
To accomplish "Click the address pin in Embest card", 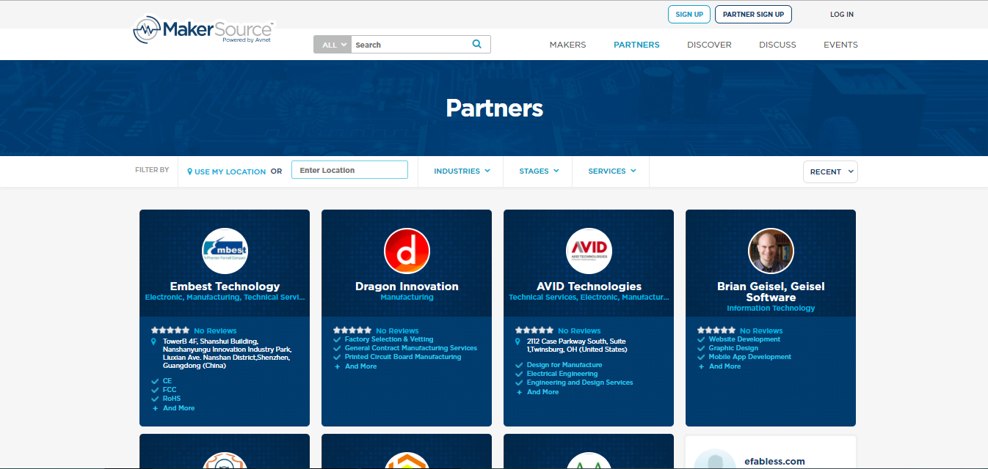I will tap(154, 341).
